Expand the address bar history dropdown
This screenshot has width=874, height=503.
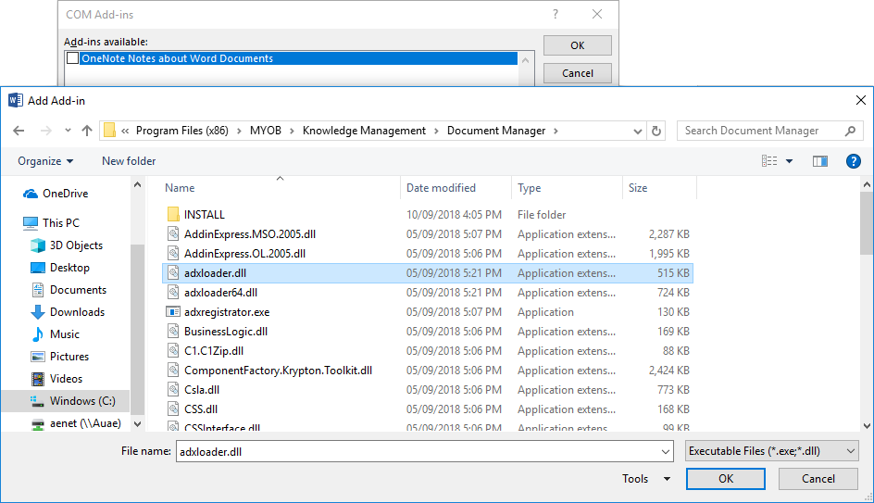[636, 131]
